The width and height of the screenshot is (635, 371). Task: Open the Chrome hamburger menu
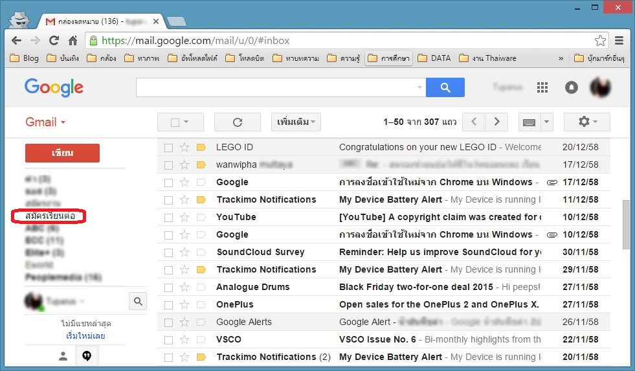[x=619, y=41]
